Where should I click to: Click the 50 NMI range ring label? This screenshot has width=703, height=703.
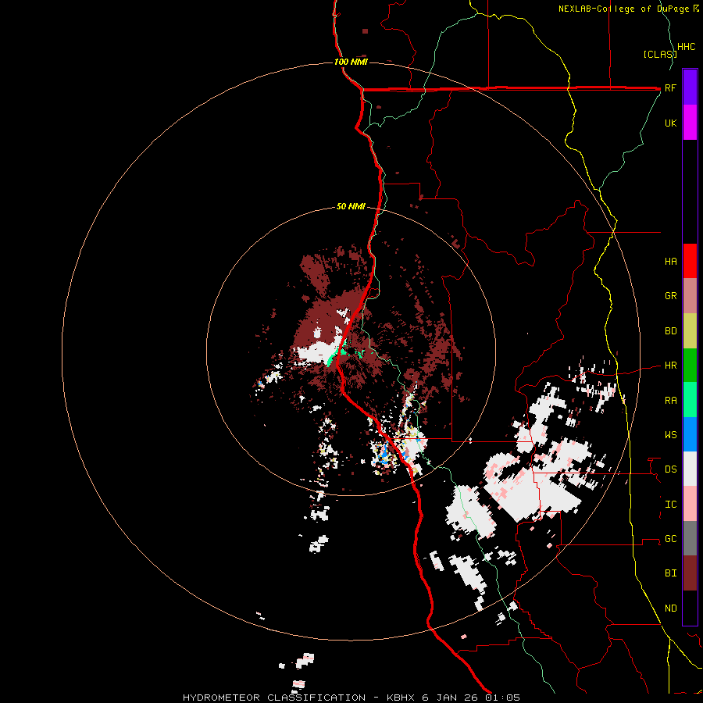coord(351,206)
